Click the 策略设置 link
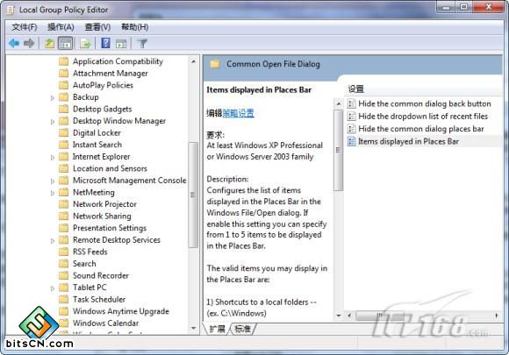This screenshot has width=509, height=355. point(239,113)
